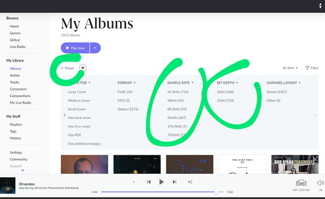This screenshot has width=325, height=199.
Task: Click the track progress slider handle
Action: coord(216,192)
